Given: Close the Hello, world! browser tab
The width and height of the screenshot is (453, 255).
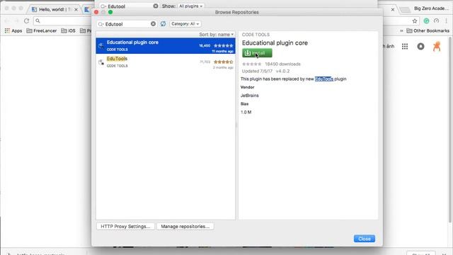Looking at the screenshot, I should (x=76, y=9).
